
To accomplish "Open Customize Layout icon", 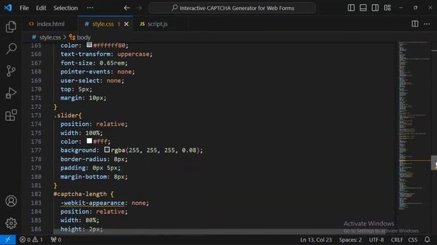I will click(x=387, y=7).
